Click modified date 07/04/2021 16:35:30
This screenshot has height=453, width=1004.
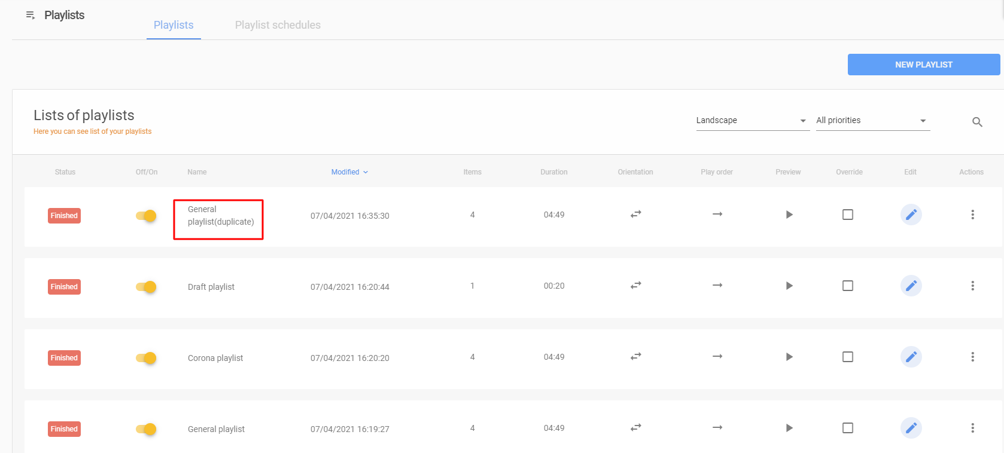[350, 216]
